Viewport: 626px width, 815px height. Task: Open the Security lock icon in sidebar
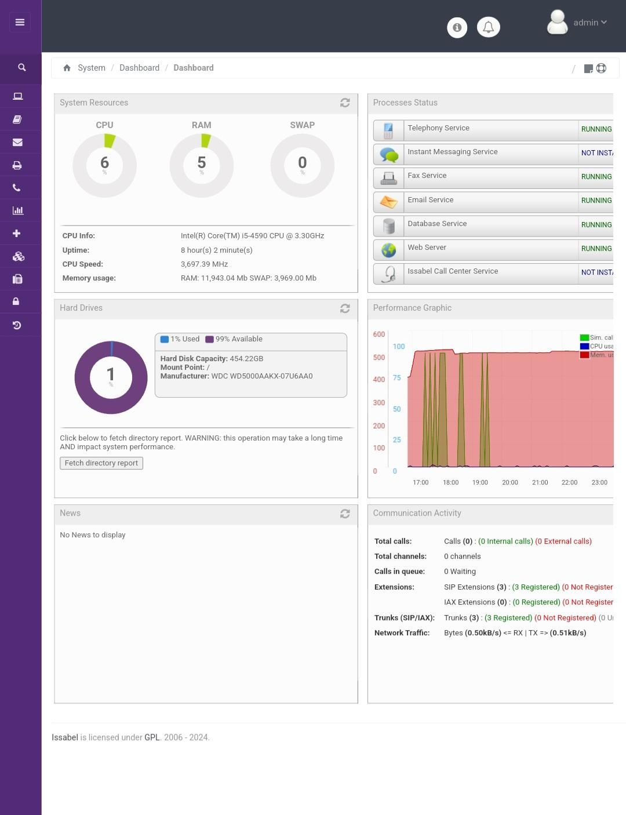[16, 301]
